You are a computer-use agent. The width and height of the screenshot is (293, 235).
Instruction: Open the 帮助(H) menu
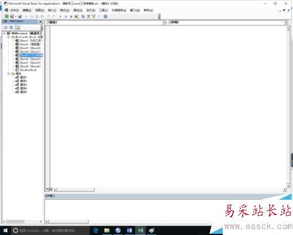(148, 10)
